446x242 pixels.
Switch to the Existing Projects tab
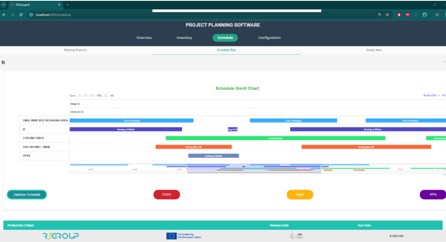pos(75,50)
